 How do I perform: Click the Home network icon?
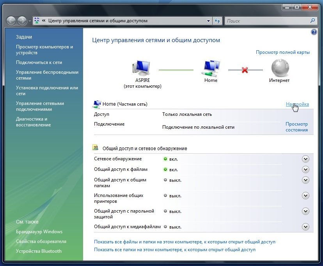click(x=211, y=68)
